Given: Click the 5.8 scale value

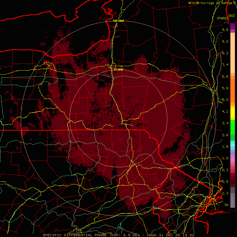Looking at the screenshot, I should [x=225, y=88].
